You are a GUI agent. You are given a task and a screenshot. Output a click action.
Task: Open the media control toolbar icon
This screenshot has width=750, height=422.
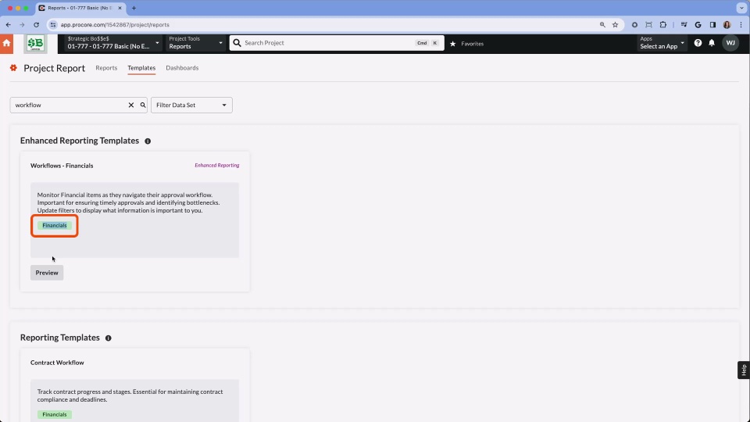click(684, 25)
